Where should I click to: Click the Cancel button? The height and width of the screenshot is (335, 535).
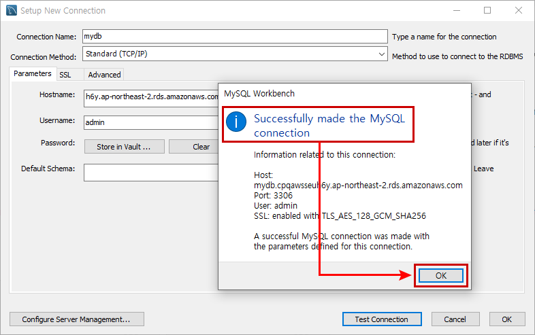click(x=455, y=319)
